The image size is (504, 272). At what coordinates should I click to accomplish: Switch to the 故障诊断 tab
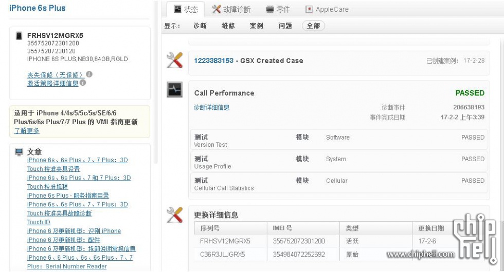(231, 9)
